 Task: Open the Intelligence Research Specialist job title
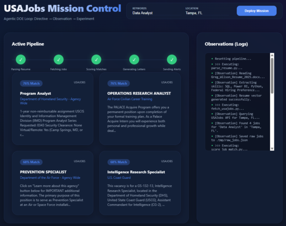(136, 172)
